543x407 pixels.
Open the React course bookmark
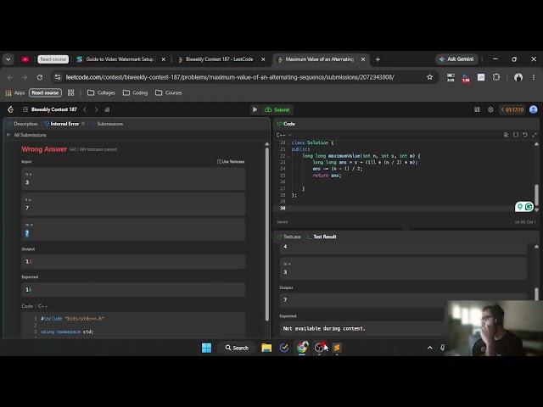(45, 92)
